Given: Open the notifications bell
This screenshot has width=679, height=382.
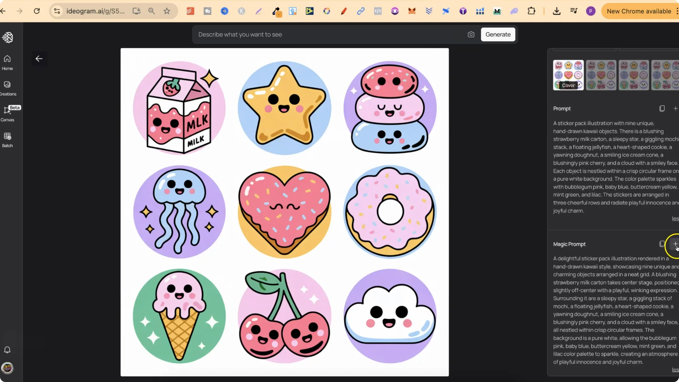Looking at the screenshot, I should (x=7, y=350).
